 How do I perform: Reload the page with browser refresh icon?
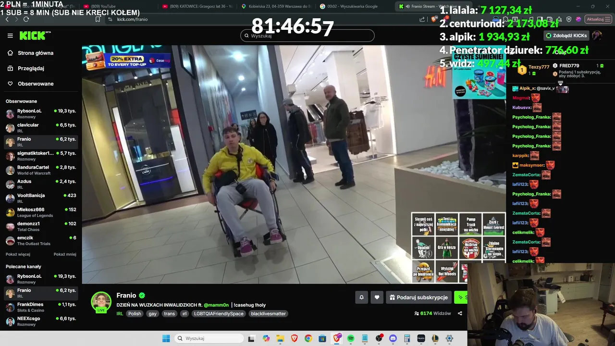pyautogui.click(x=26, y=19)
